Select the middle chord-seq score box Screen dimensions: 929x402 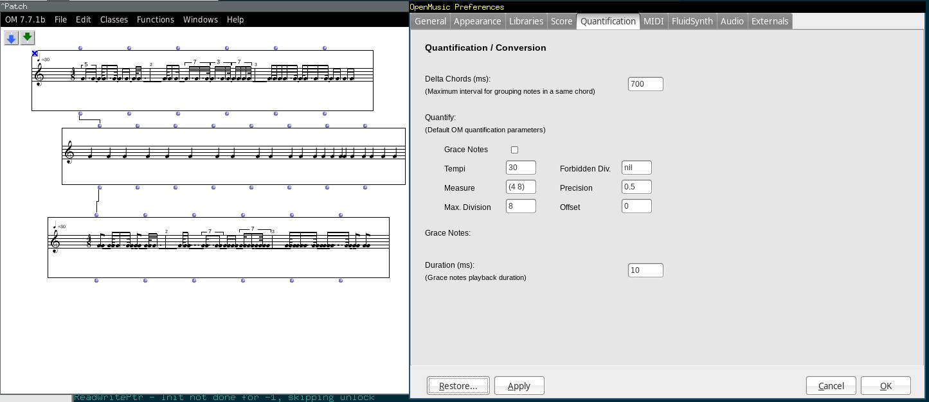click(233, 156)
